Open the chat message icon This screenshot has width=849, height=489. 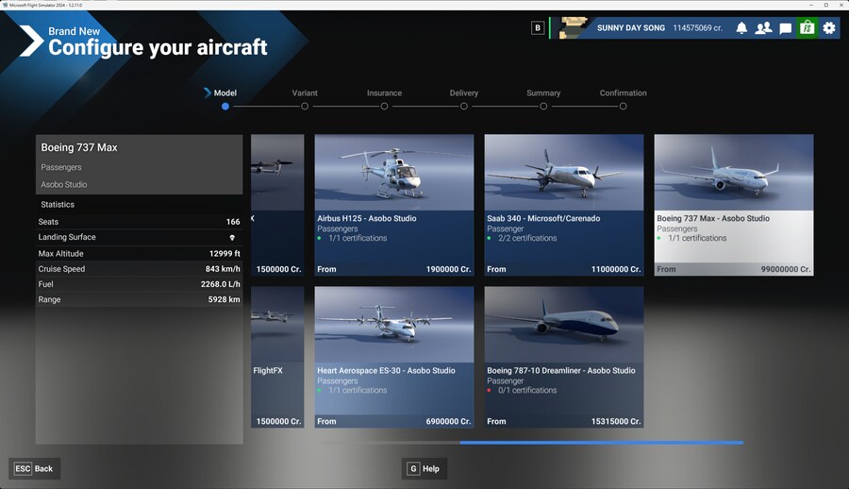click(785, 28)
